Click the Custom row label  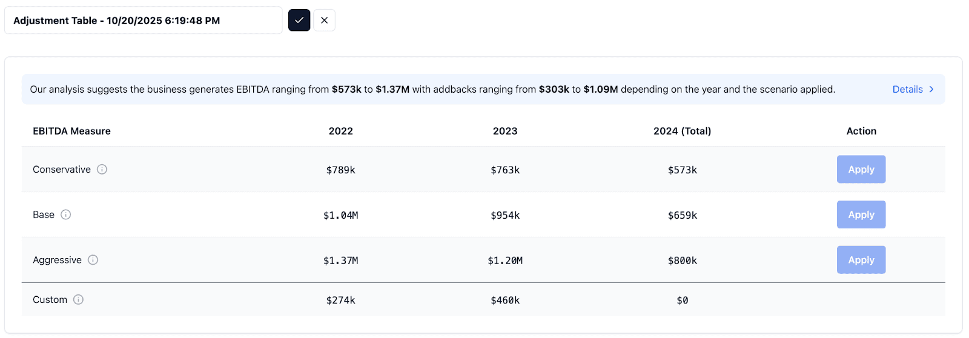point(50,299)
